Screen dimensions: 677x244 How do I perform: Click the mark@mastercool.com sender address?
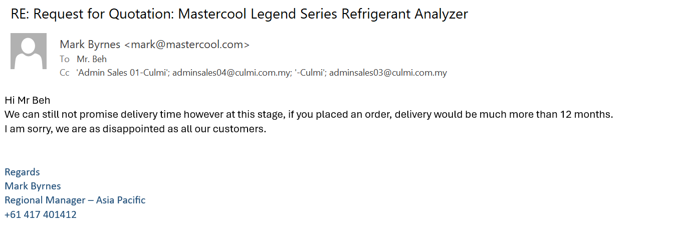tap(187, 45)
